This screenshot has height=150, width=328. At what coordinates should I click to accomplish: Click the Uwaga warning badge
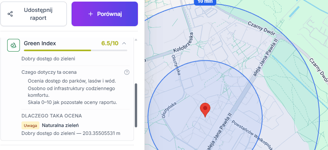(30, 125)
